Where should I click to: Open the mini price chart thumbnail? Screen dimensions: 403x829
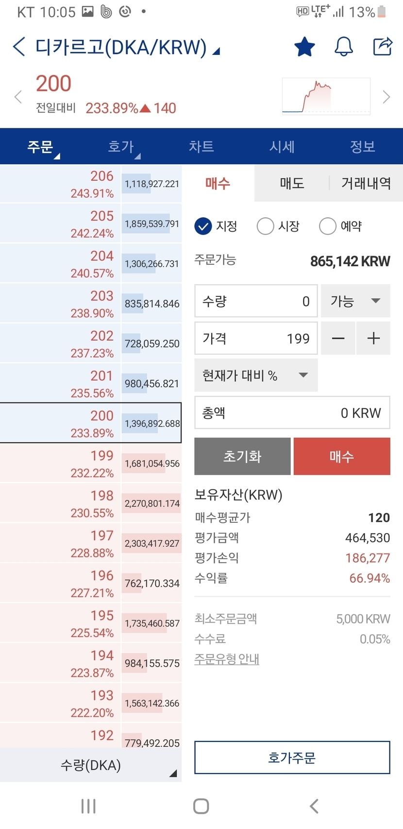(326, 96)
